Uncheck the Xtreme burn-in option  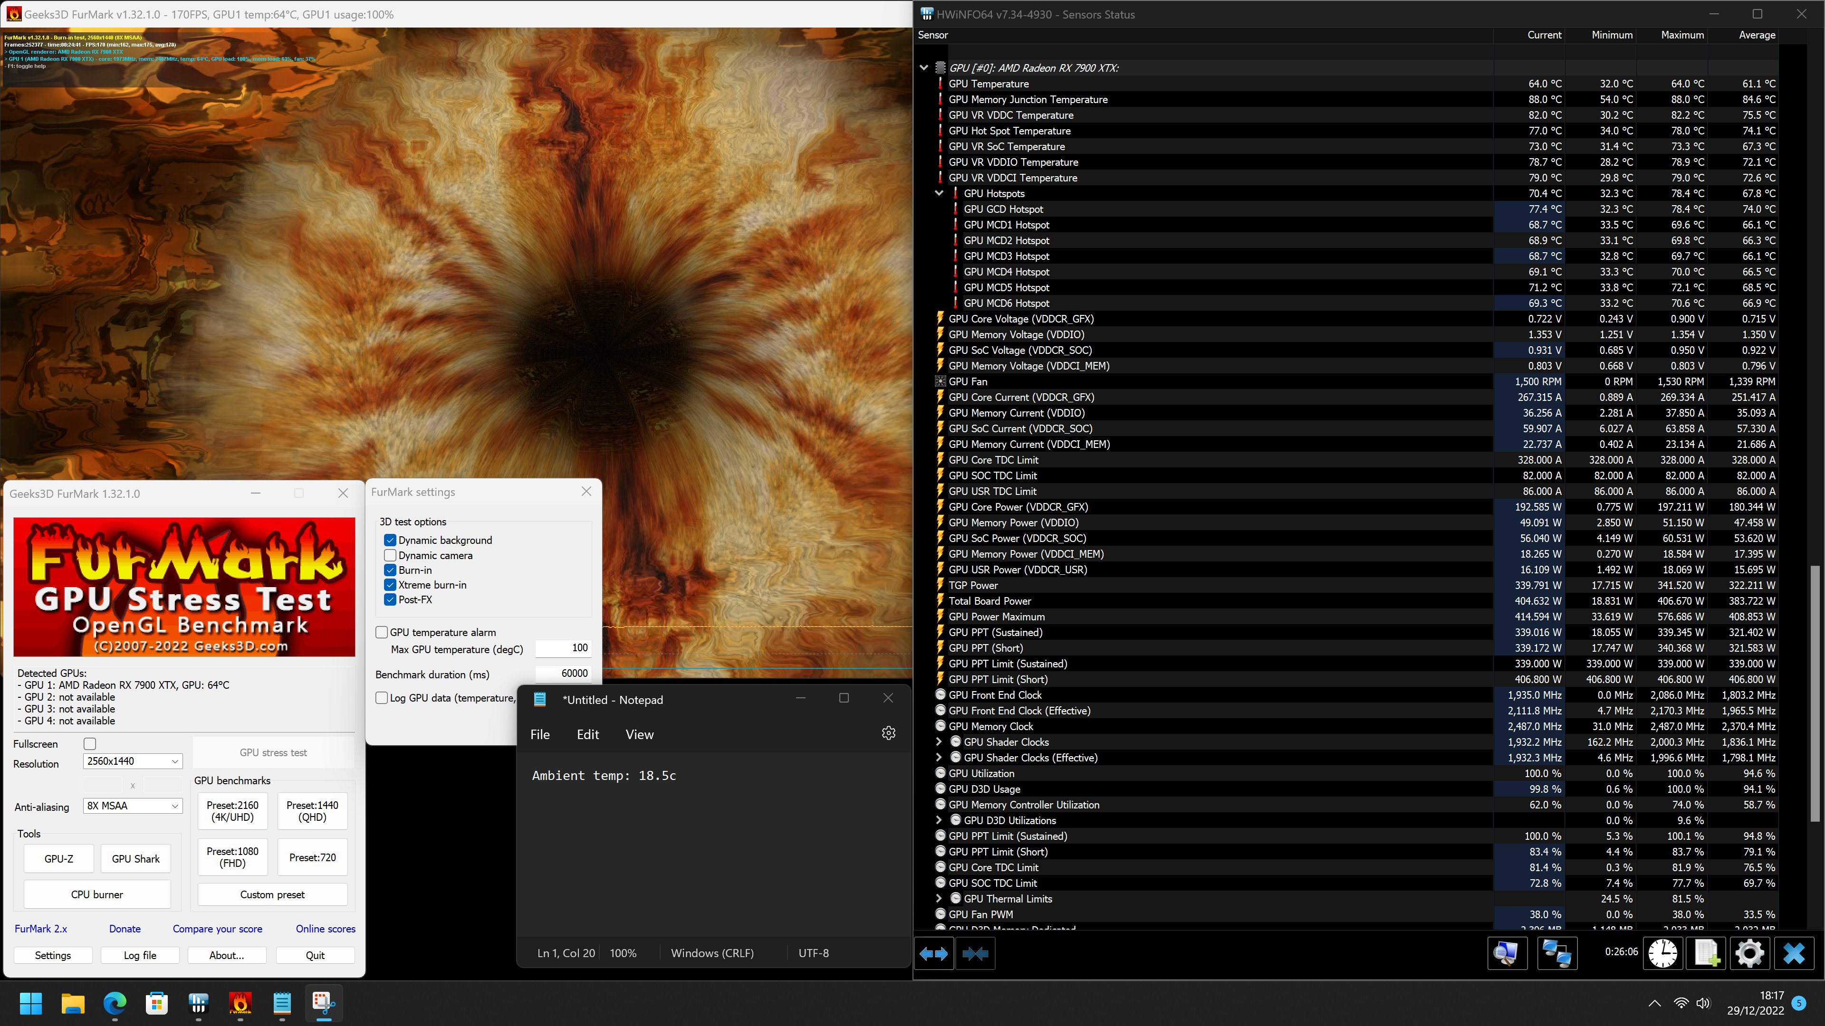click(390, 585)
